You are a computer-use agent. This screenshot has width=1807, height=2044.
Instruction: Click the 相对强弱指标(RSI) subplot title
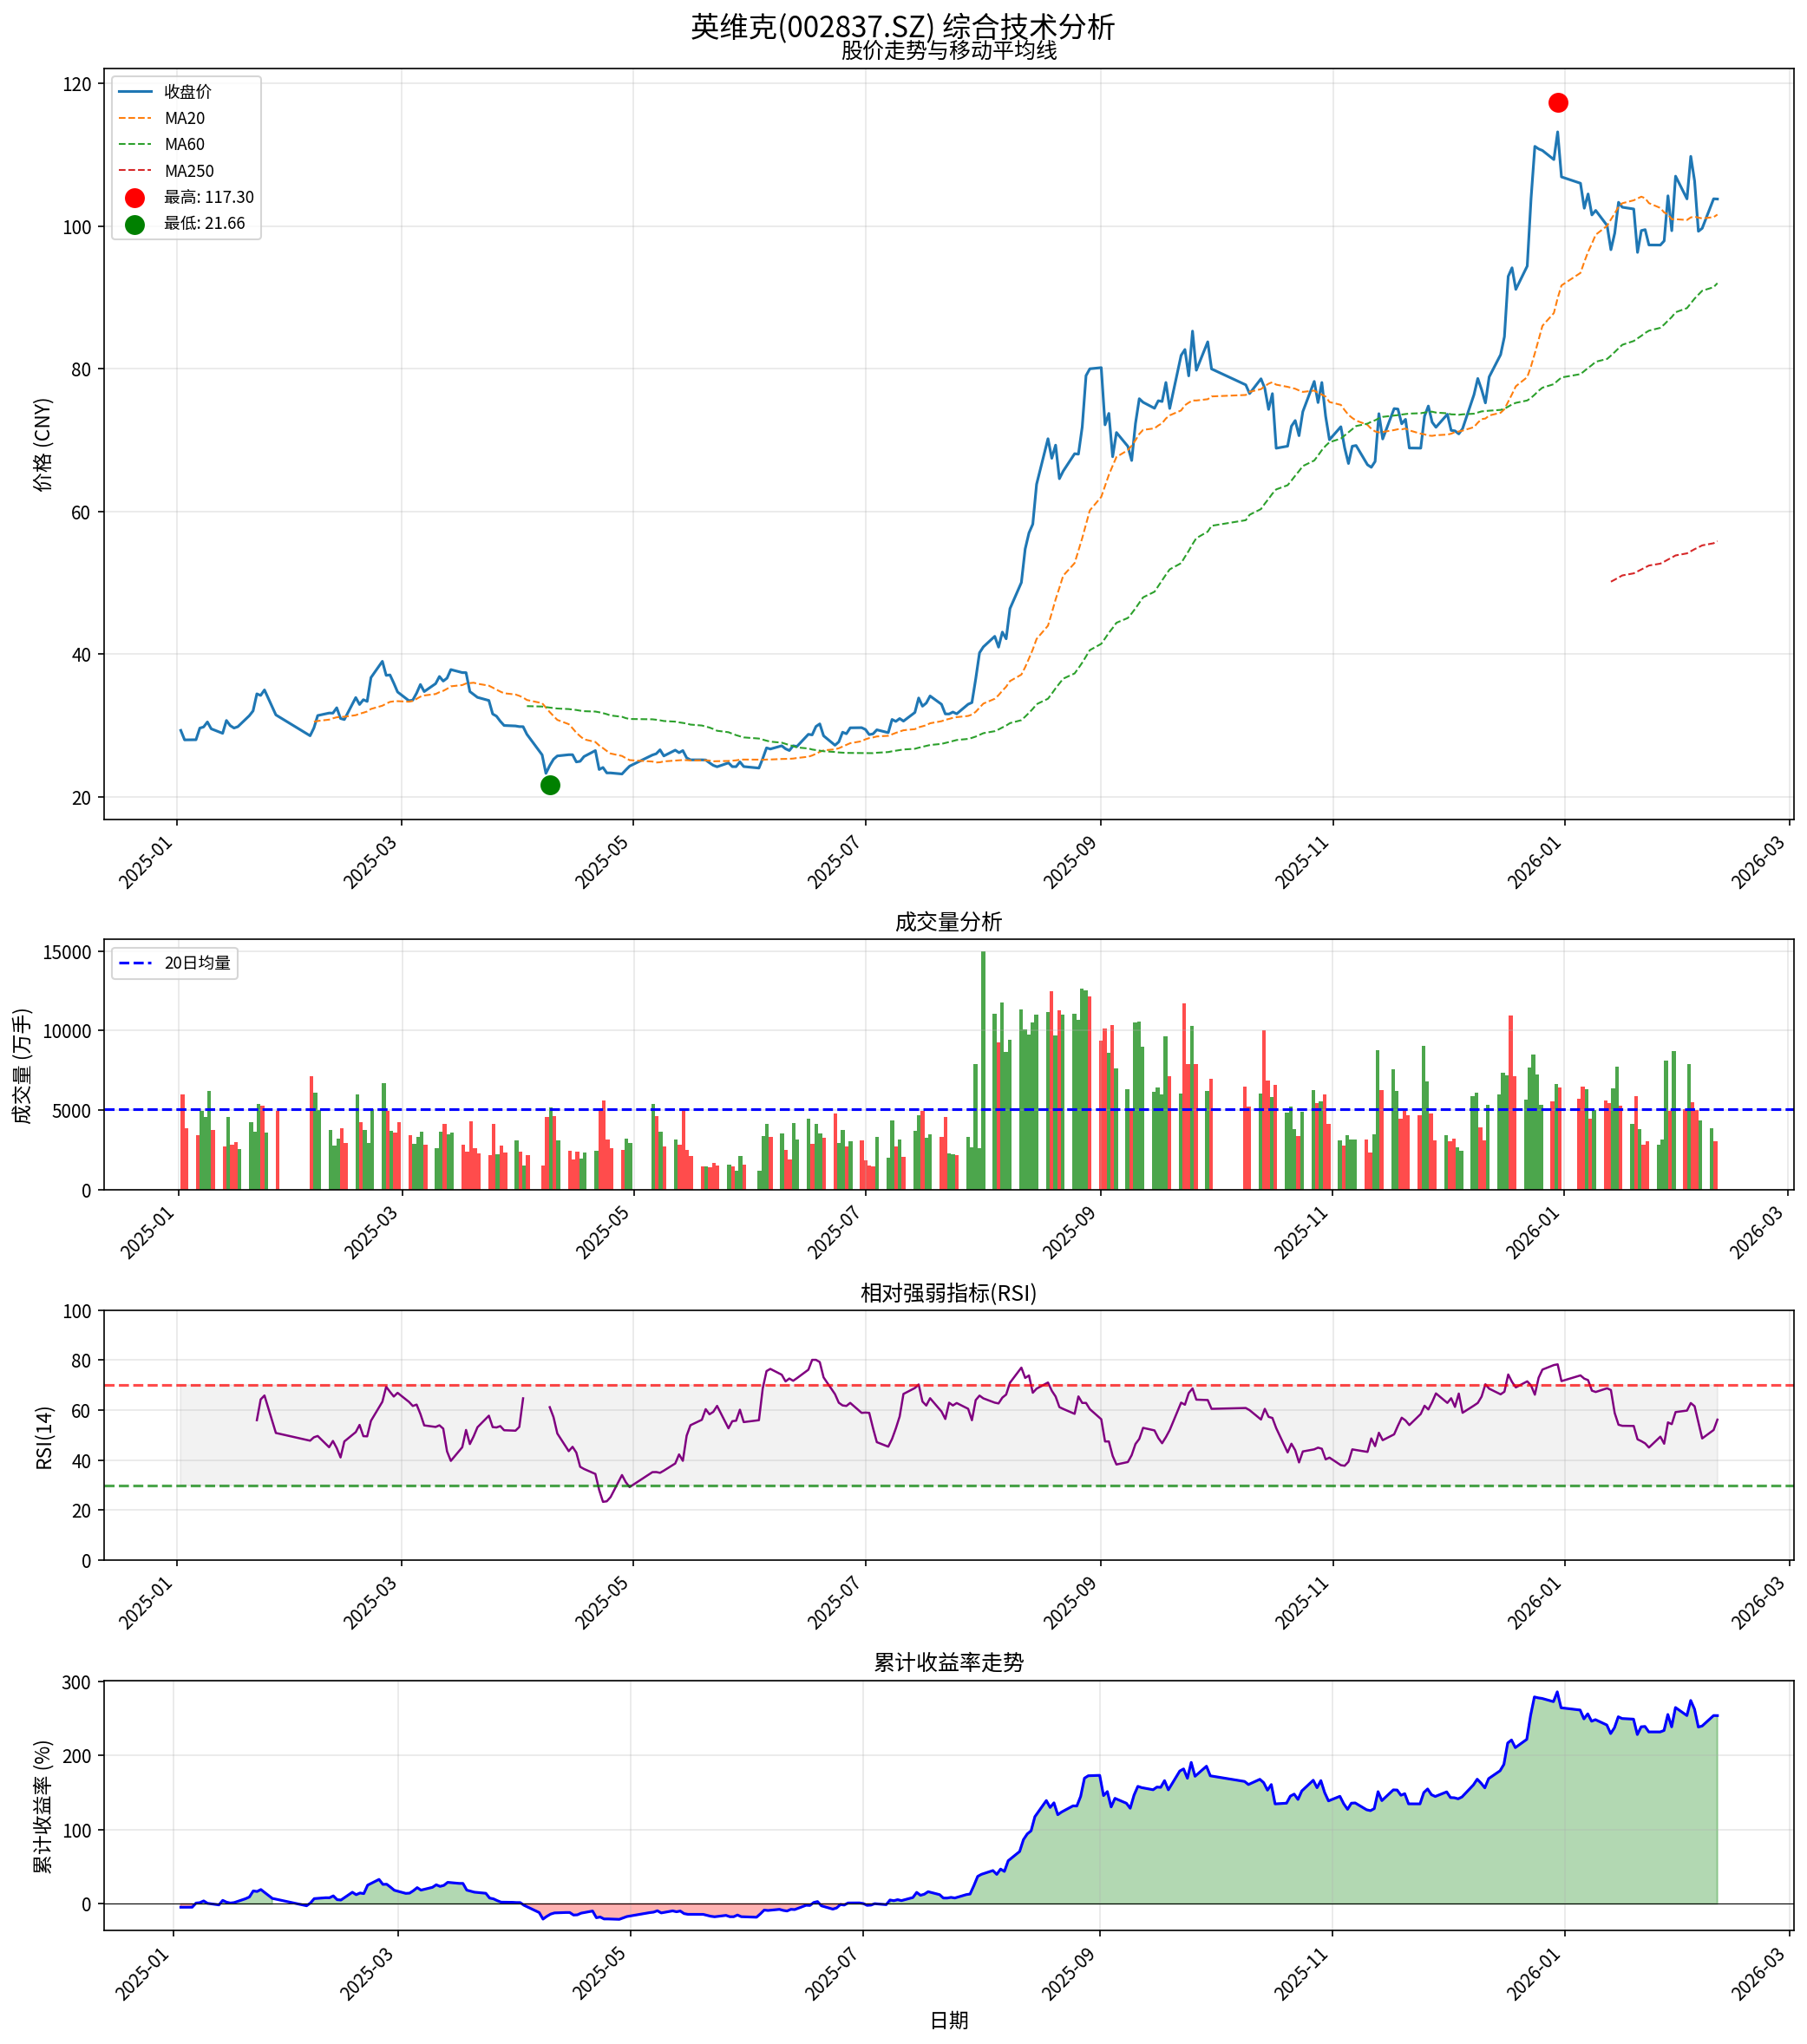coord(948,1293)
